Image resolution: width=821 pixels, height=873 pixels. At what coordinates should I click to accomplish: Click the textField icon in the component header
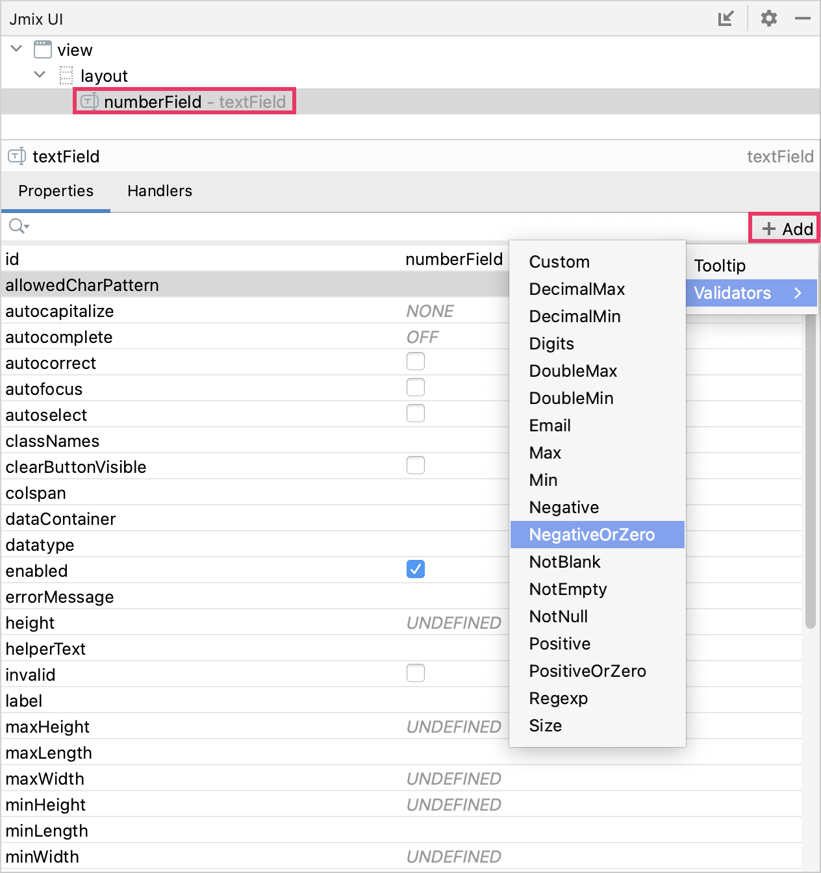tap(18, 157)
